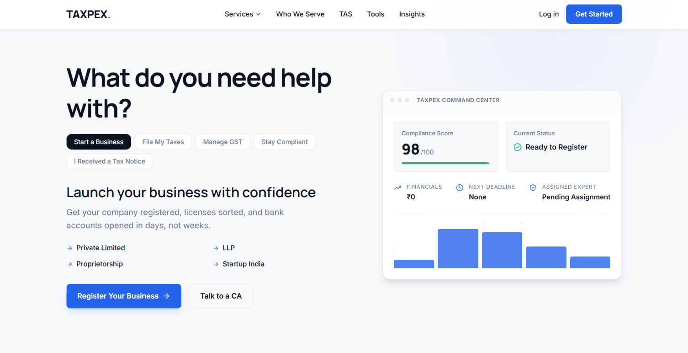Click the Log in link
688x353 pixels.
(x=549, y=14)
